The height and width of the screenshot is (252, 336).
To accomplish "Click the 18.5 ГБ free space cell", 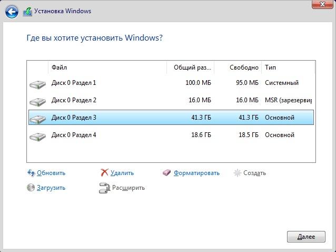I will click(x=249, y=135).
